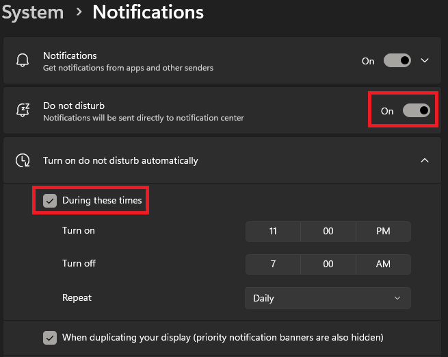Image resolution: width=448 pixels, height=357 pixels.
Task: Expand the Notifications settings chevron
Action: pyautogui.click(x=425, y=61)
